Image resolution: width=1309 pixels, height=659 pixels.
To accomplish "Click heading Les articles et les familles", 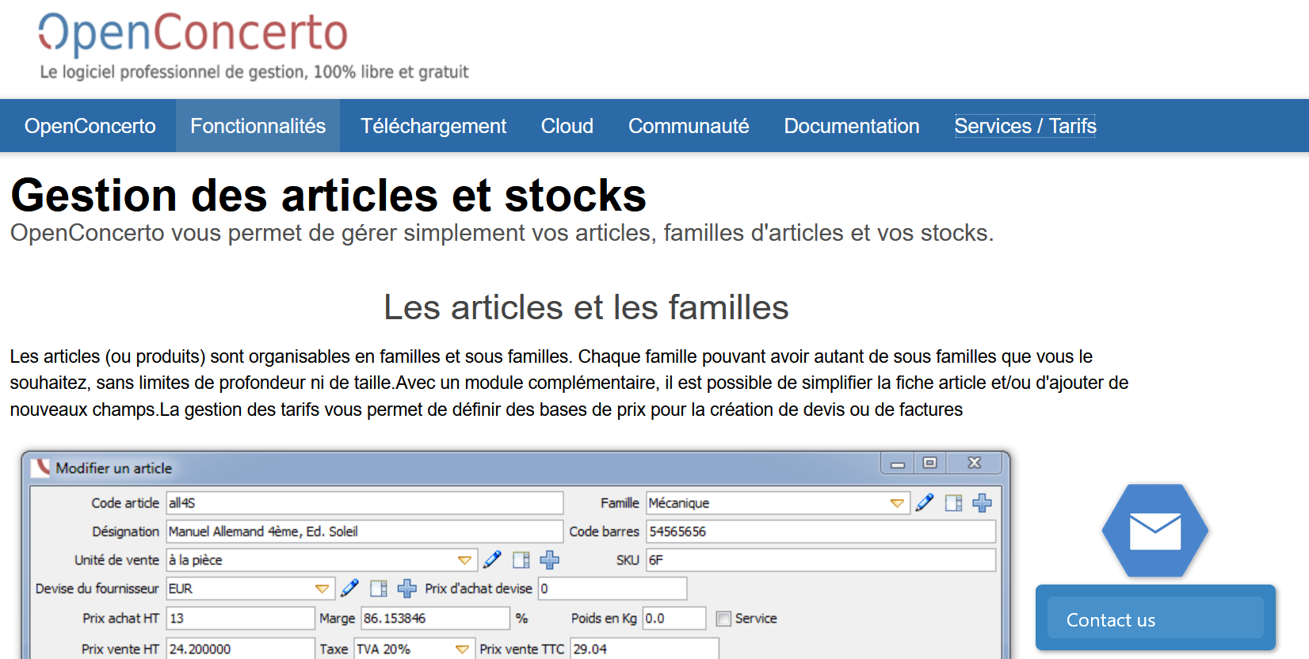I will click(586, 307).
